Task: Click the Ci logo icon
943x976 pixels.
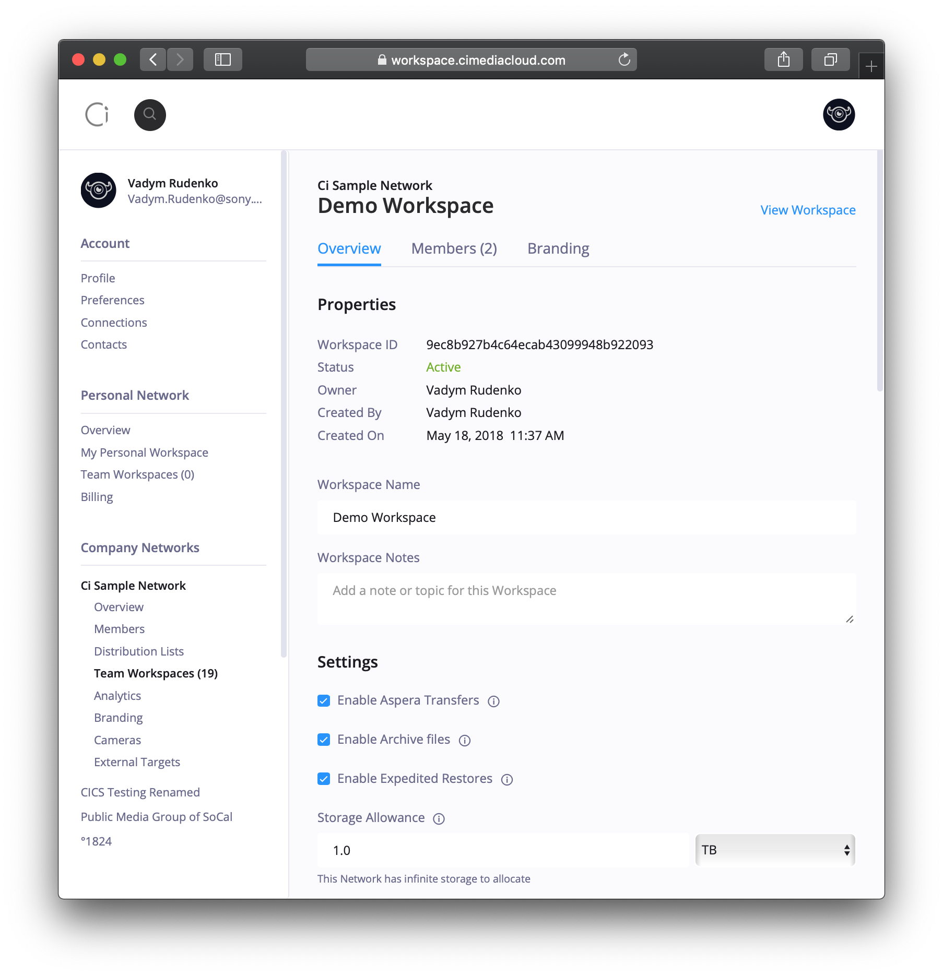Action: [97, 114]
